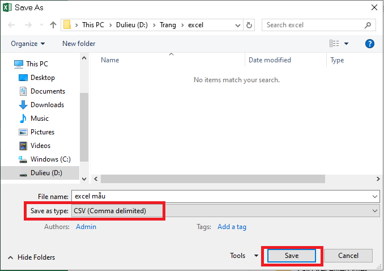The image size is (384, 271).
Task: Sort files by Type column
Action: point(337,60)
